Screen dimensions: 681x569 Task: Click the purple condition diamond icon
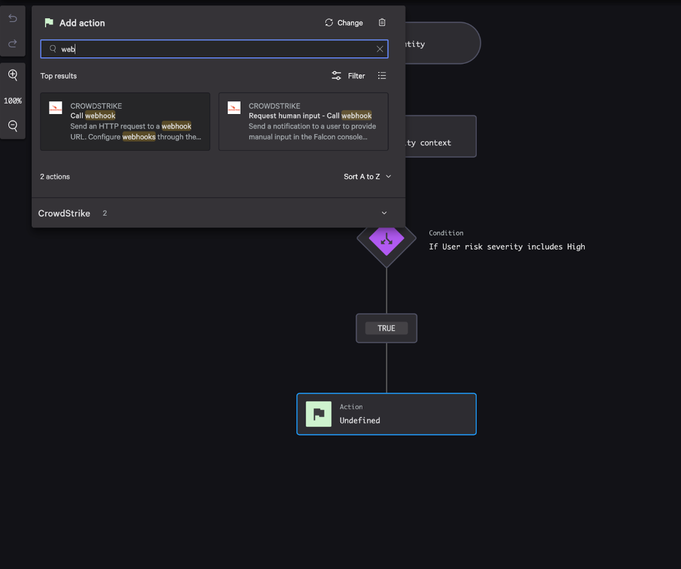pyautogui.click(x=386, y=239)
